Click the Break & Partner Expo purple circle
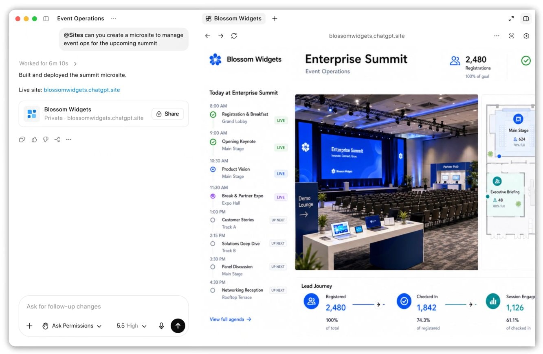The image size is (543, 354). (x=213, y=196)
